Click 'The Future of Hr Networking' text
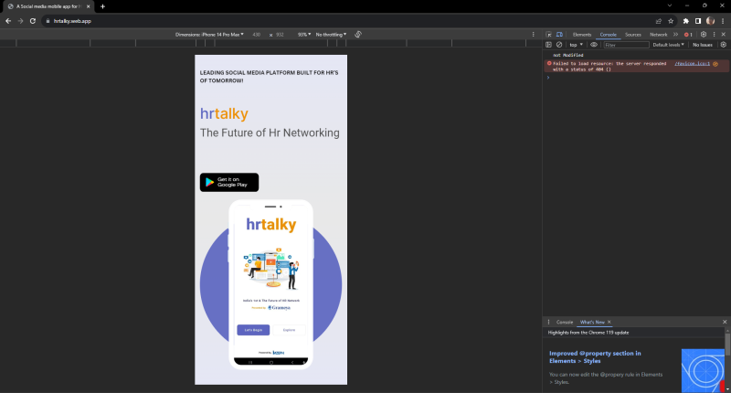 click(x=270, y=133)
